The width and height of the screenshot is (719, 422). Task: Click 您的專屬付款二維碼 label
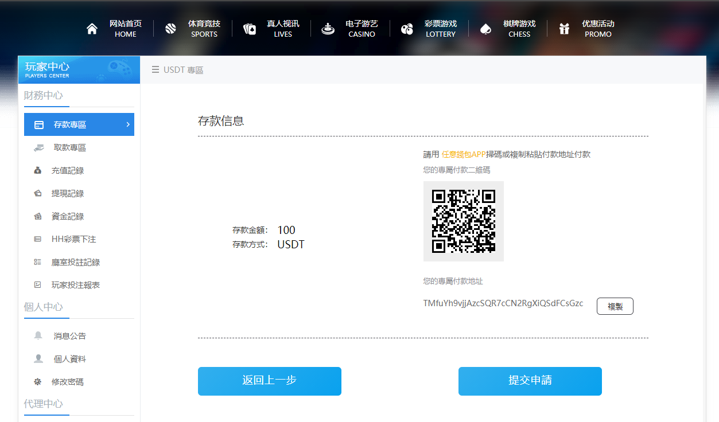tap(457, 170)
